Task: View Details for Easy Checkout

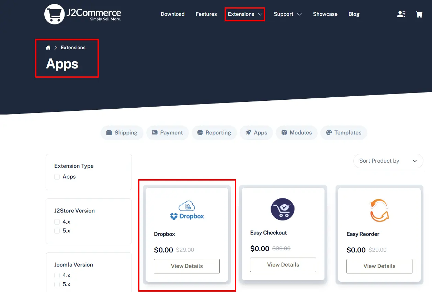Action: click(283, 265)
